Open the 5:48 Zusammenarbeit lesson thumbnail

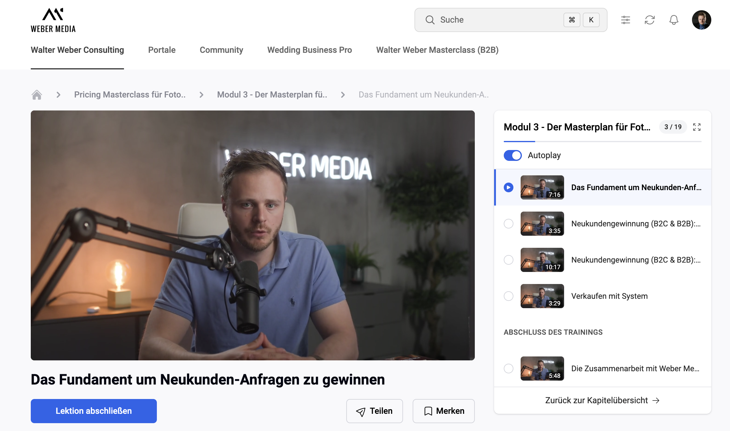pyautogui.click(x=542, y=369)
